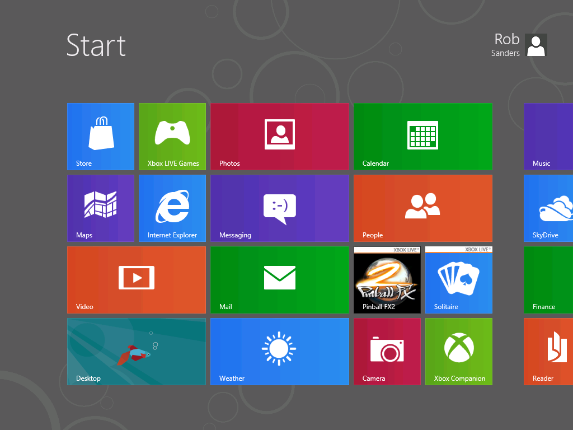Launch the Video tile

137,279
